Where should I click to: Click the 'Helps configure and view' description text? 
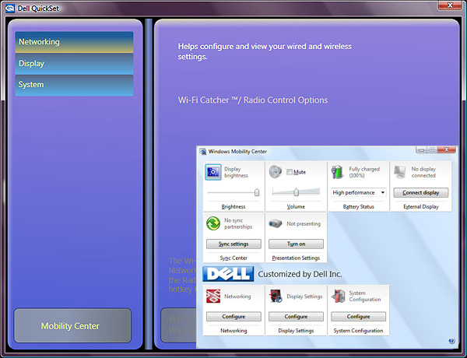[x=265, y=51]
